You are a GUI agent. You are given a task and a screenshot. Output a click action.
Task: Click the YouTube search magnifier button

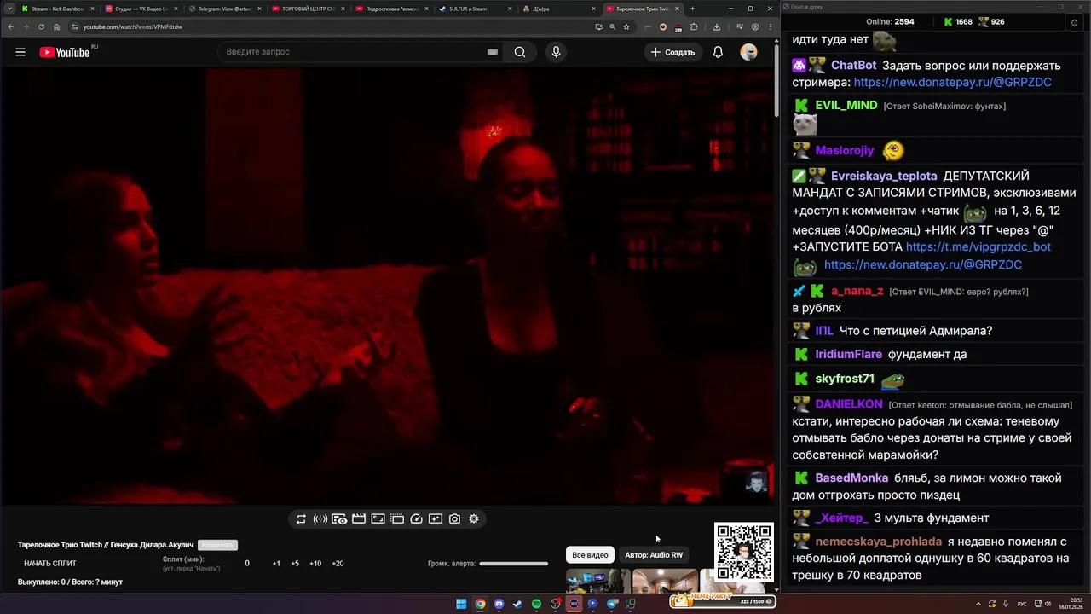coord(520,52)
